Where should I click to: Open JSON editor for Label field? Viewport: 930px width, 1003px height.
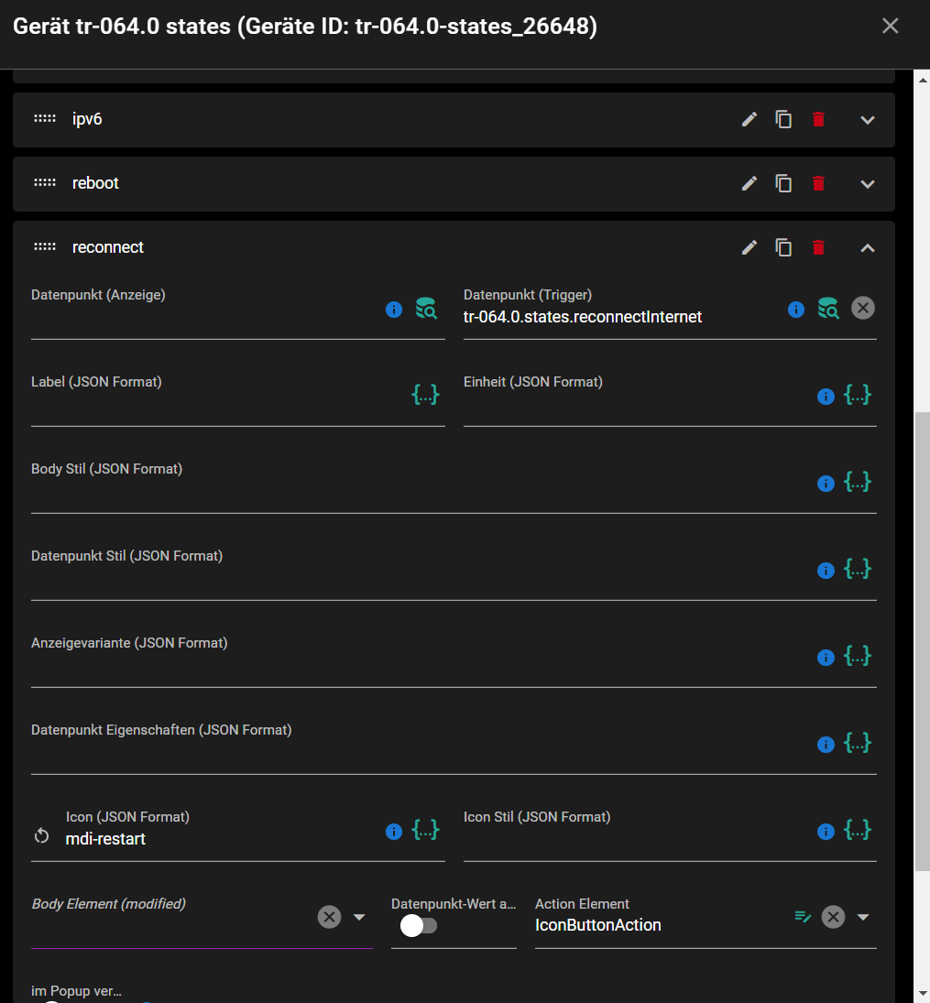425,395
